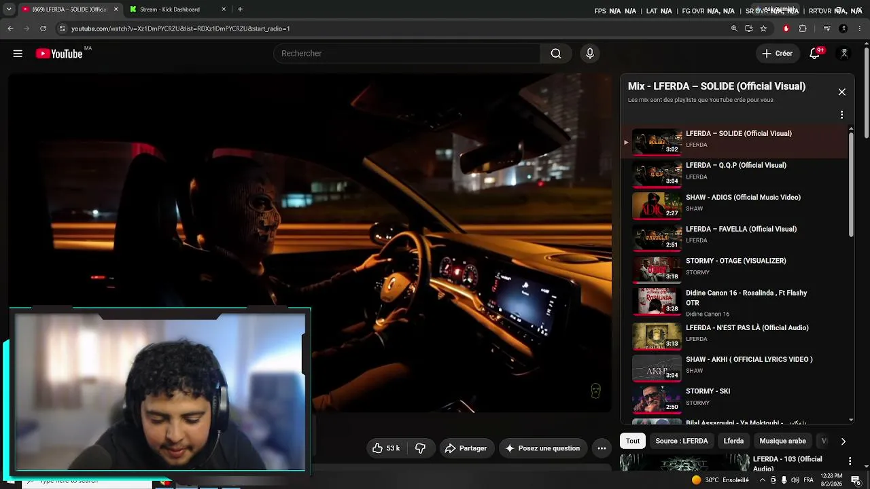870x489 pixels.
Task: Click the Posez une question button
Action: click(542, 448)
